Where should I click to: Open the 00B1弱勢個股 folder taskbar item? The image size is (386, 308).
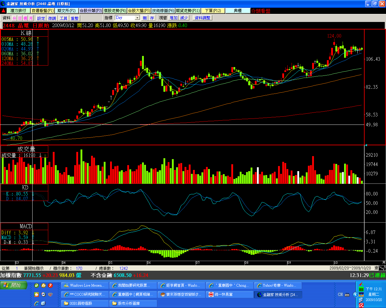coord(85,303)
